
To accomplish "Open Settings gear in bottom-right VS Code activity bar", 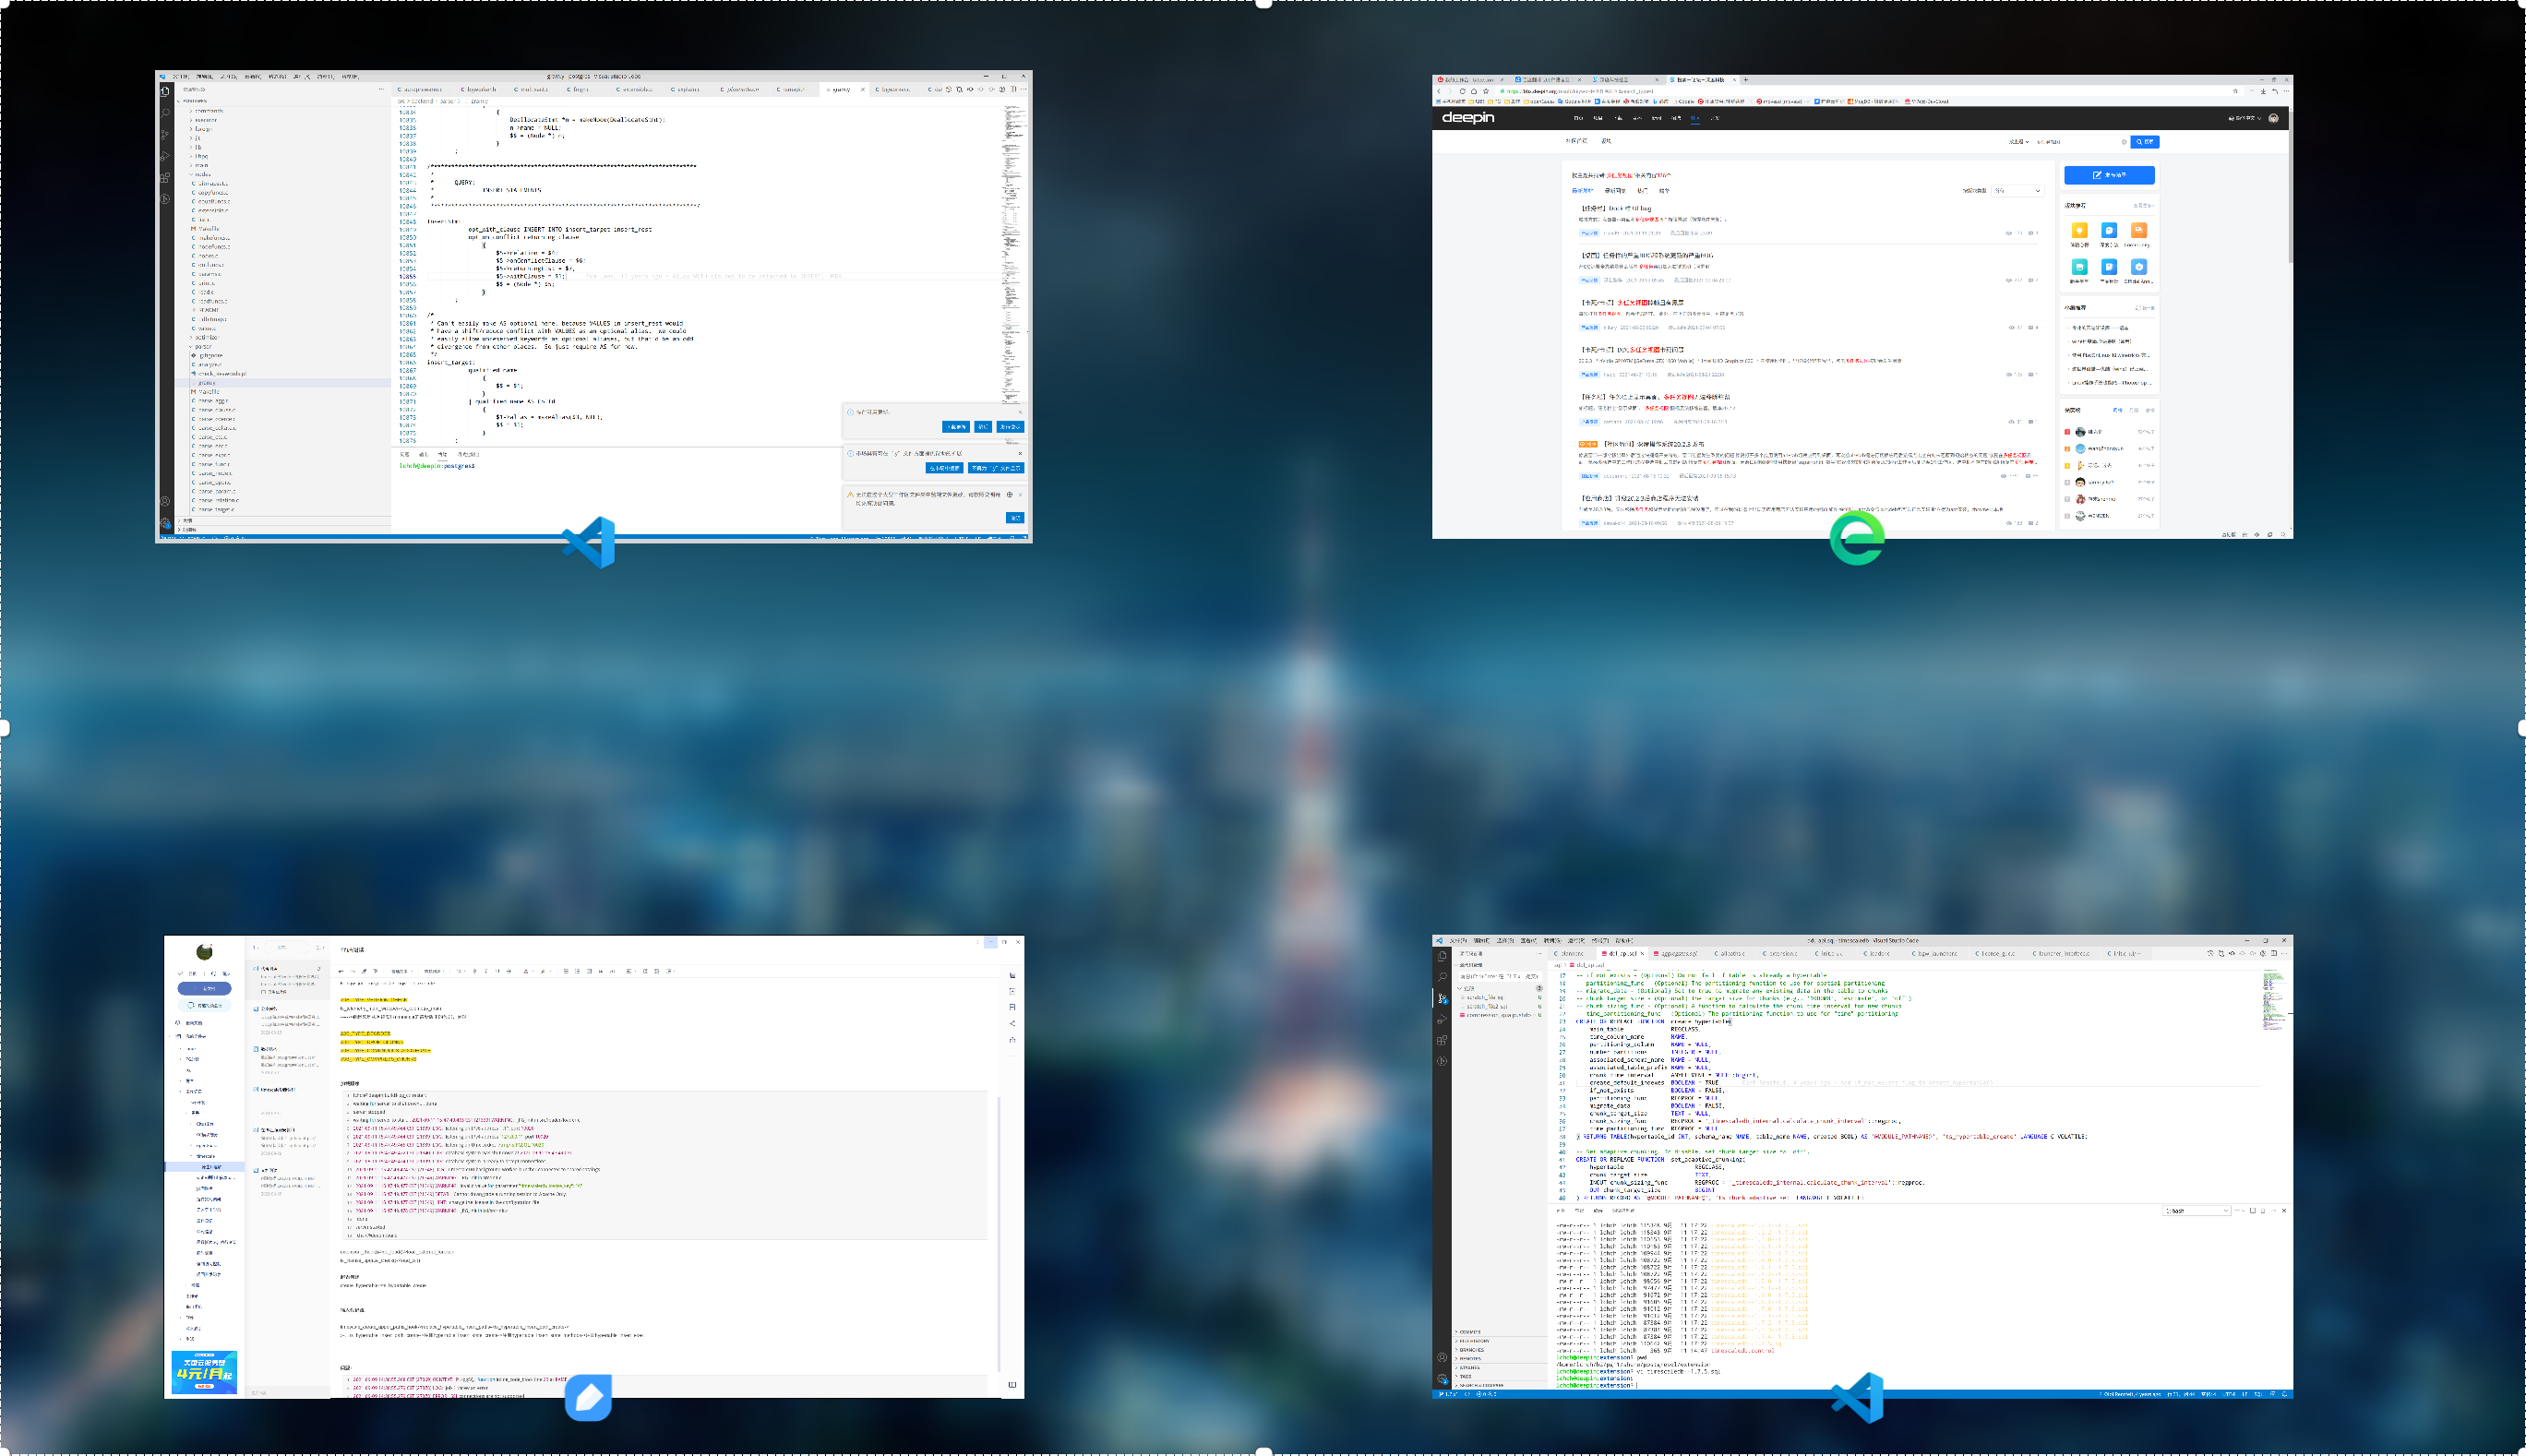I will point(1442,1378).
